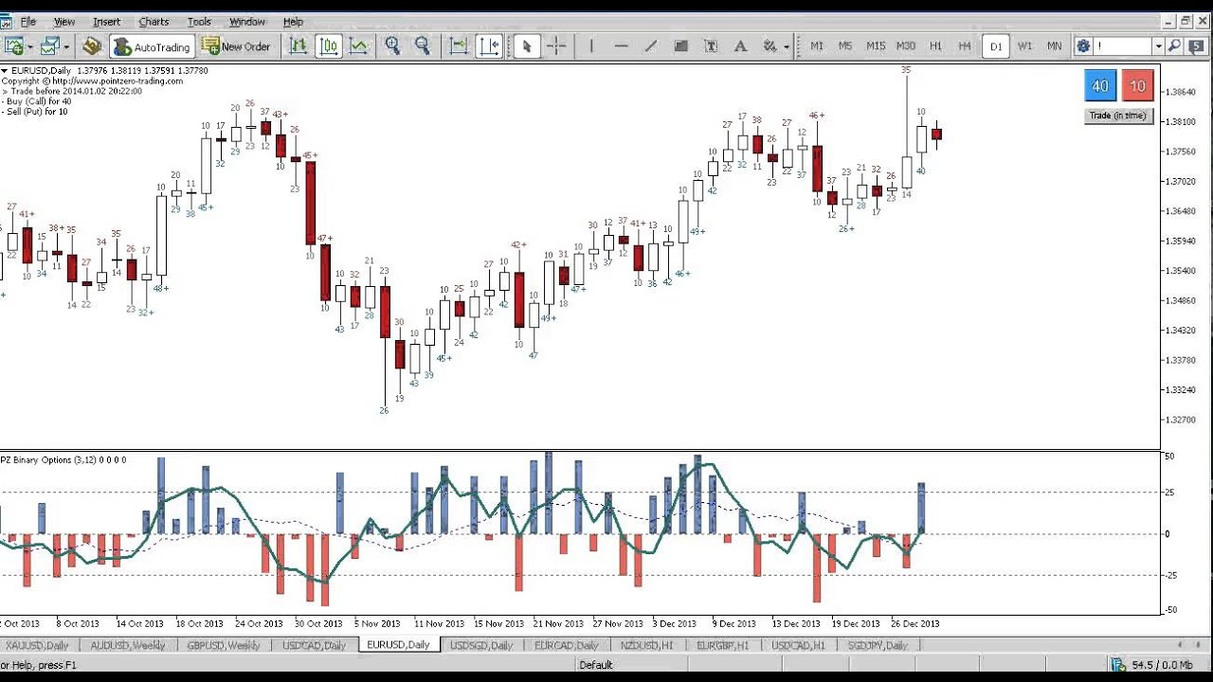Select the M30 timeframe
This screenshot has width=1213, height=682.
(906, 46)
